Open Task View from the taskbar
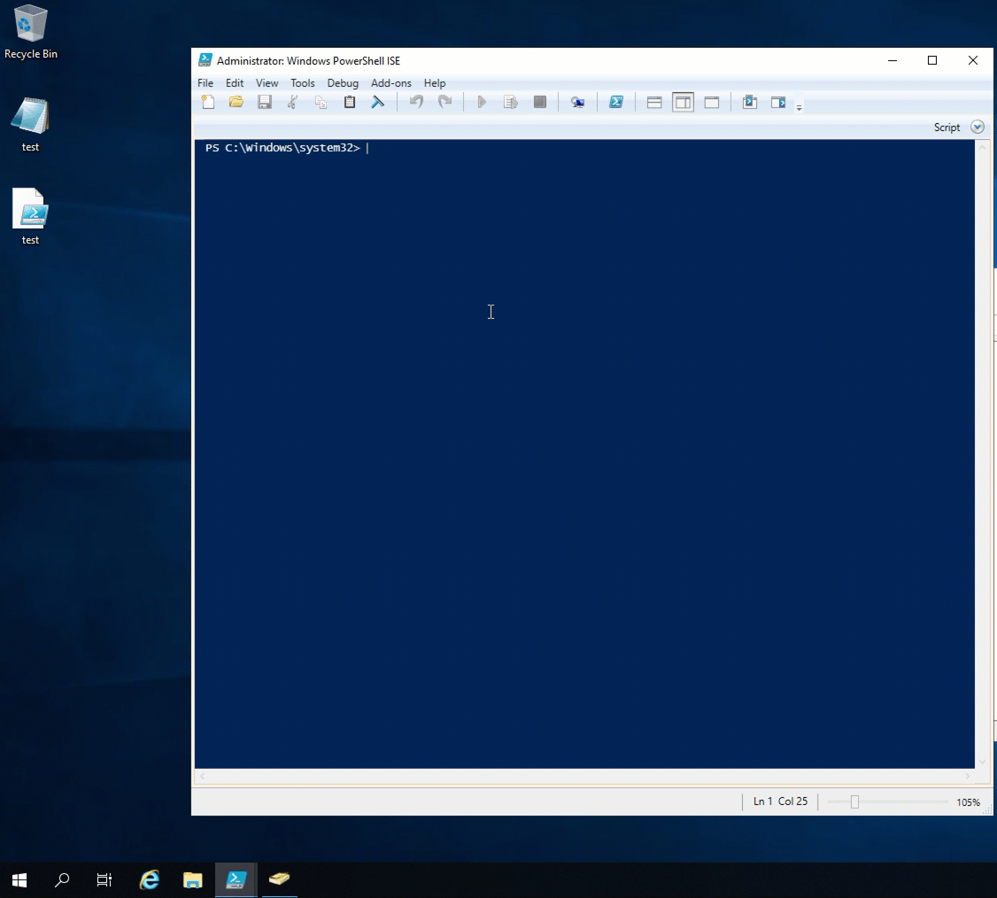This screenshot has width=997, height=898. point(104,880)
